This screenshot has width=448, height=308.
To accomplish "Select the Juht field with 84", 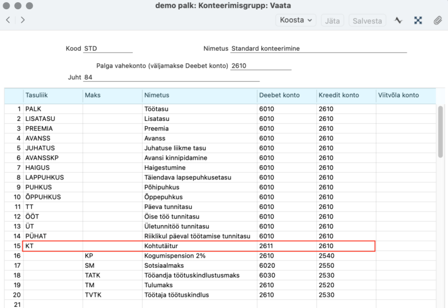I will point(172,77).
